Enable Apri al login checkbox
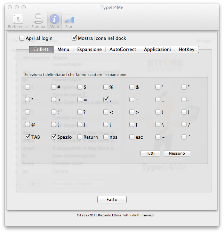224x233 pixels. pyautogui.click(x=22, y=38)
